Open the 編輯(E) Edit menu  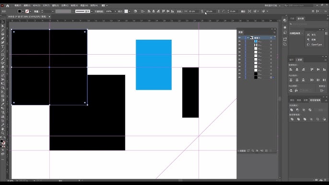click(27, 6)
